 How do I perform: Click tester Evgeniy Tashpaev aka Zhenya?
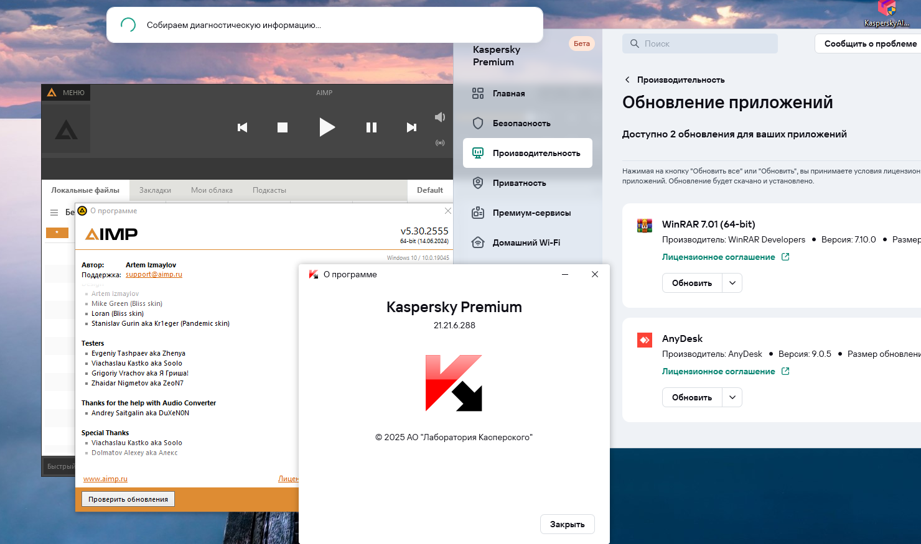[x=138, y=353]
